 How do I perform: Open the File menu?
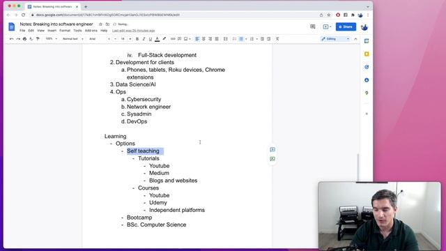pyautogui.click(x=22, y=31)
